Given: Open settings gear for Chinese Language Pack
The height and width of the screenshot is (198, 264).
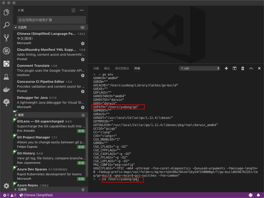Looking at the screenshot, I should tap(82, 44).
